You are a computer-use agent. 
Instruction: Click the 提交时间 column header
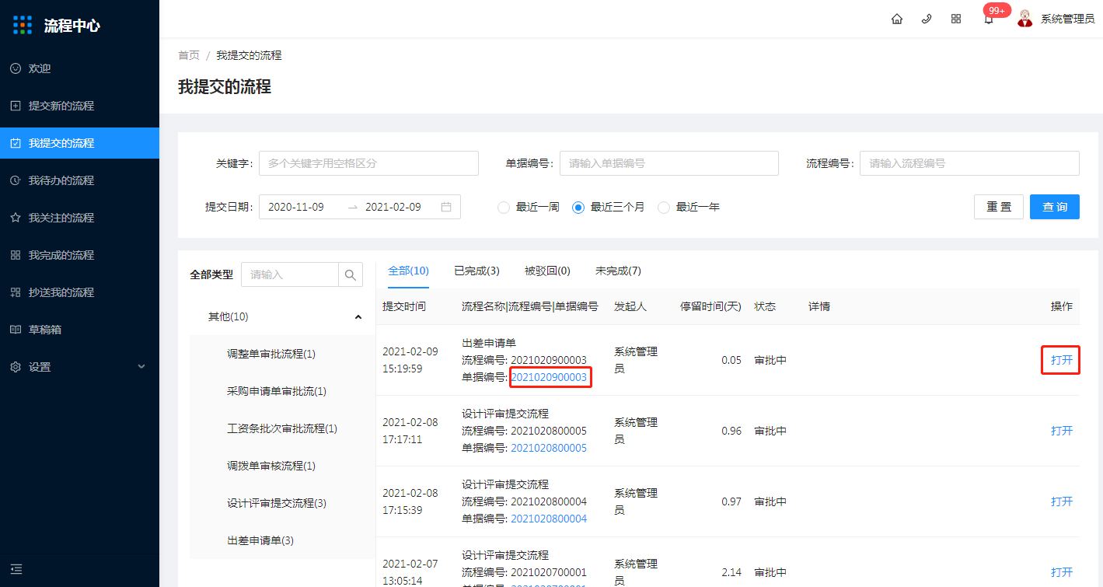click(404, 306)
